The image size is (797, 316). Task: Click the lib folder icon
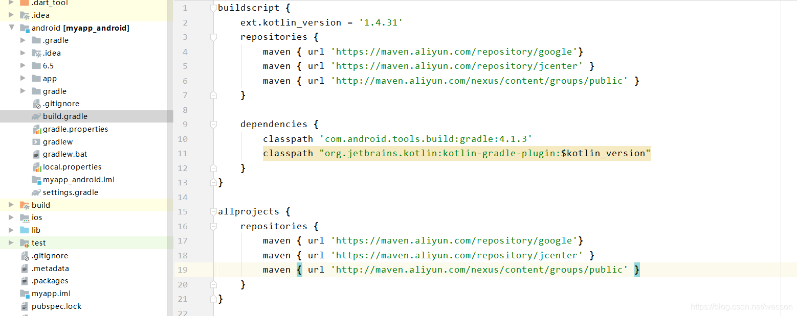click(x=25, y=230)
